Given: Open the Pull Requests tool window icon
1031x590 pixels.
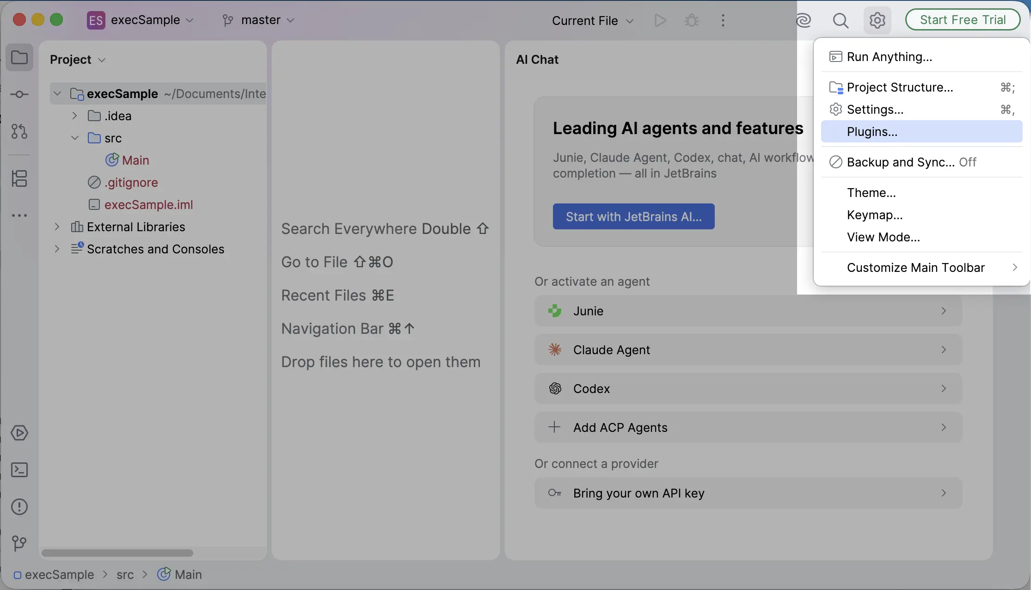Looking at the screenshot, I should (x=19, y=131).
